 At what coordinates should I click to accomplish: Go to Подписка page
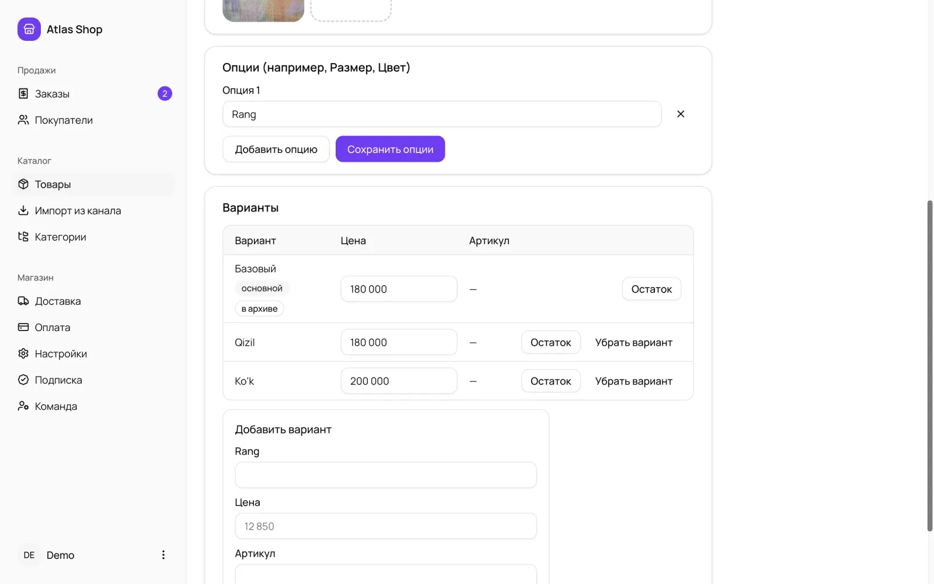(93, 380)
